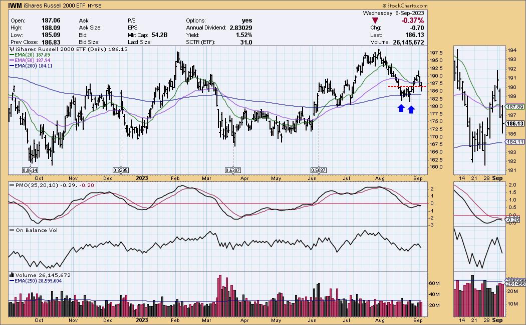Click the SCTR (ETF) value 31.0
526x325 pixels.
(x=246, y=42)
